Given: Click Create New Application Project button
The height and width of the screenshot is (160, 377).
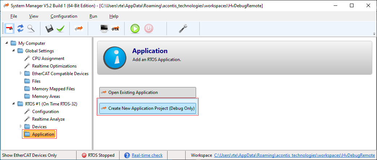Looking at the screenshot, I should click(x=148, y=108).
